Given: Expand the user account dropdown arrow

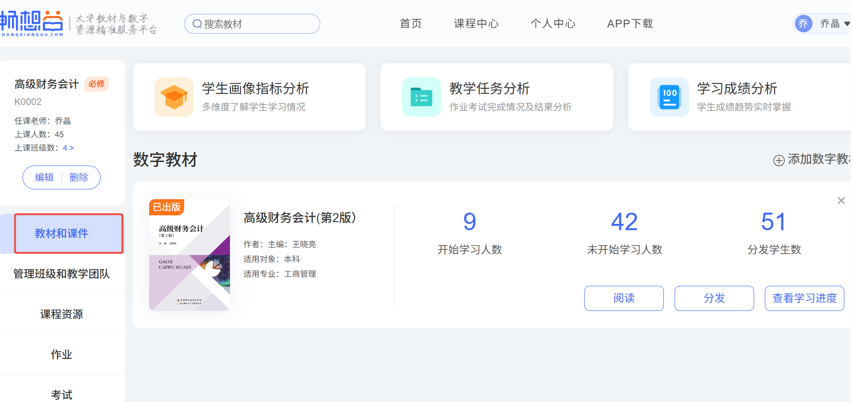Looking at the screenshot, I should pyautogui.click(x=847, y=24).
